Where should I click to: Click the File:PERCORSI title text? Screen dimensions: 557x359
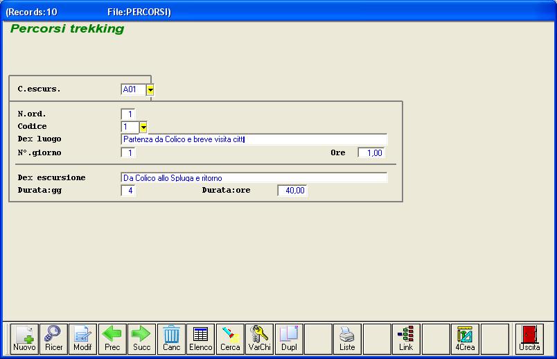tap(139, 12)
